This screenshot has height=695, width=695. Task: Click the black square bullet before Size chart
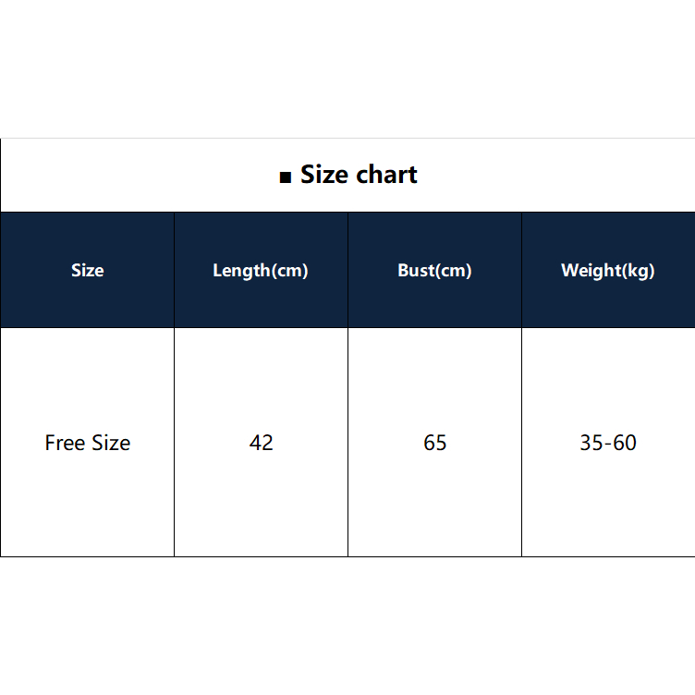285,177
